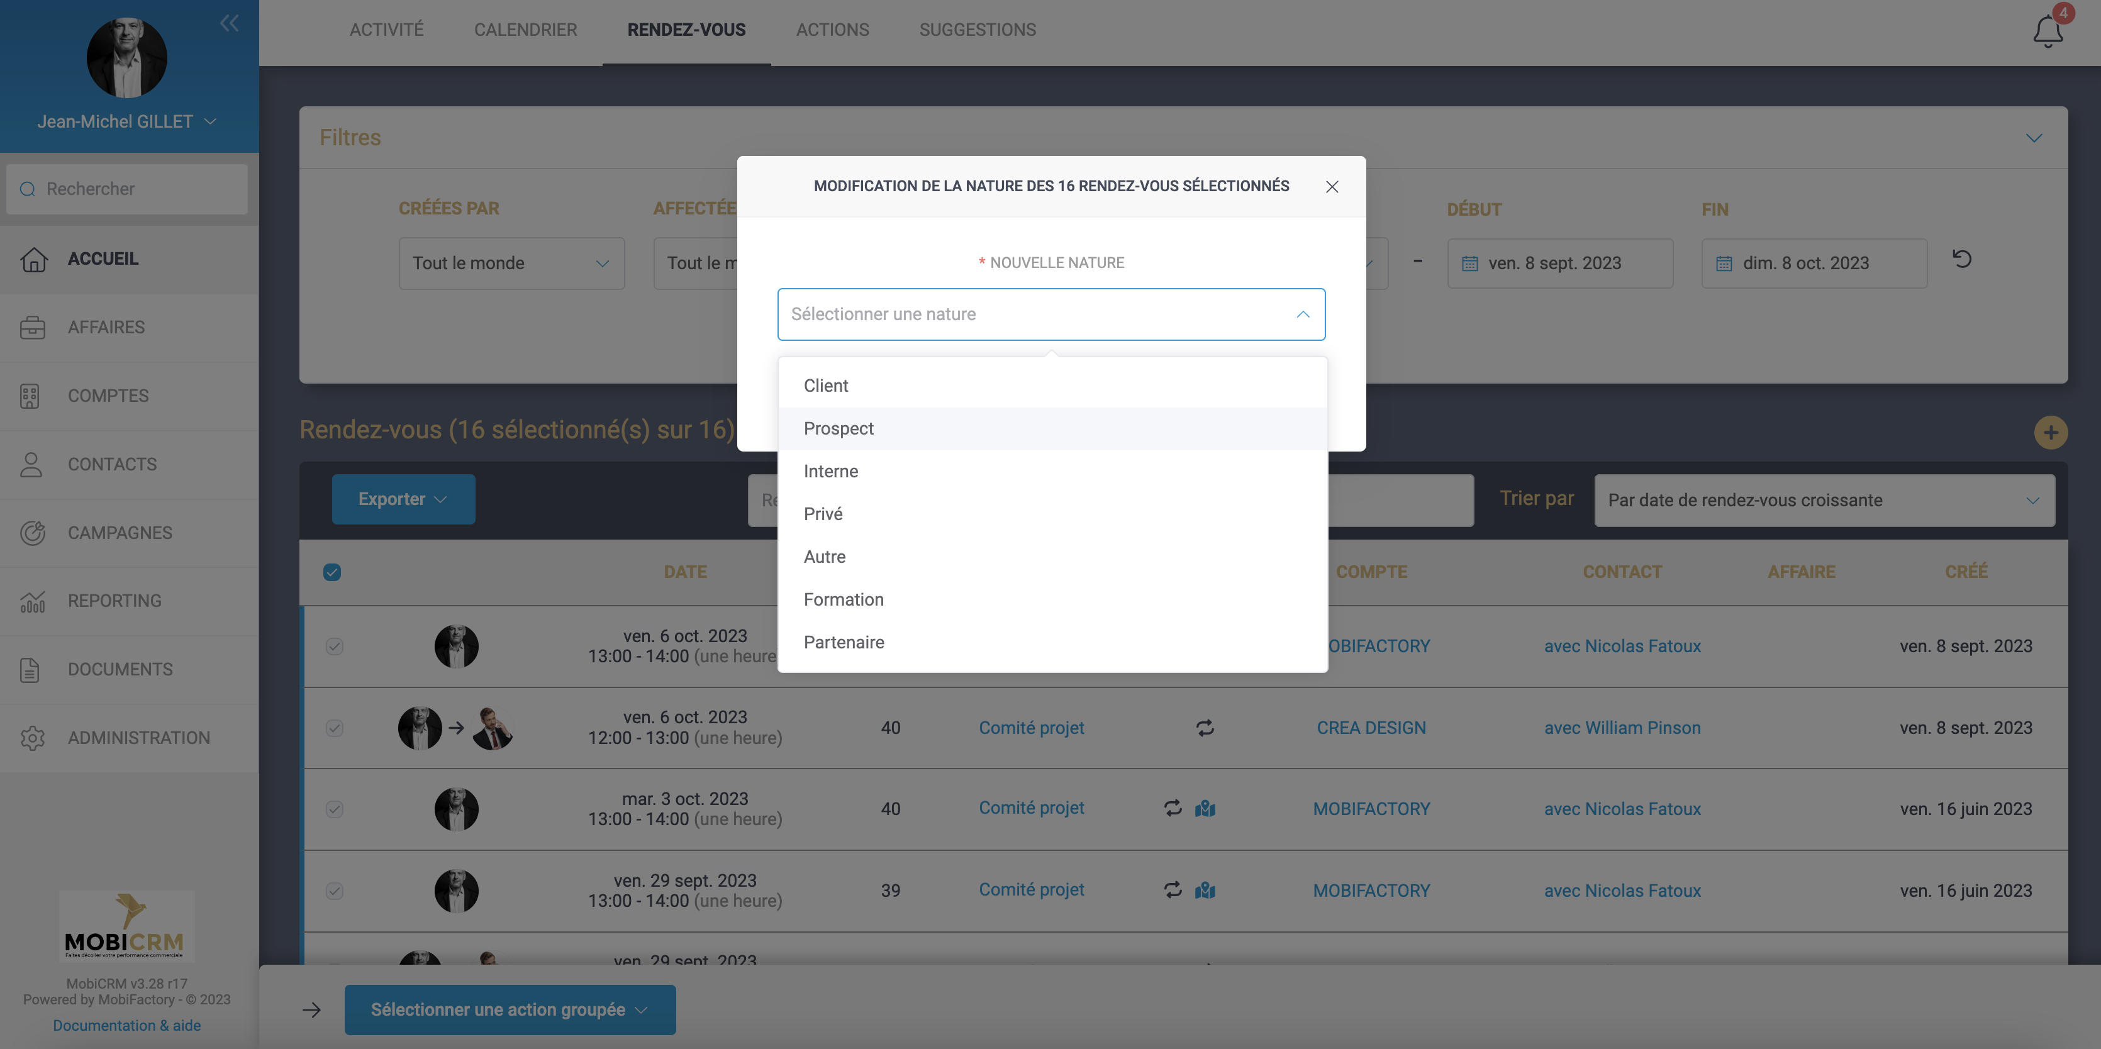Click the reset filters arrow icon
Viewport: 2101px width, 1049px height.
[1961, 259]
